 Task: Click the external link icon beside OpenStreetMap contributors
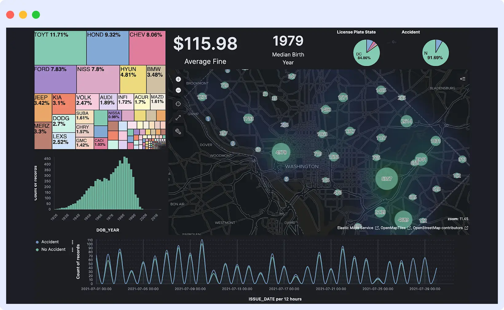pos(467,228)
